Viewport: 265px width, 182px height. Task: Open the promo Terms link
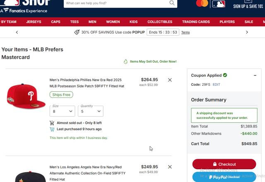(x=185, y=32)
